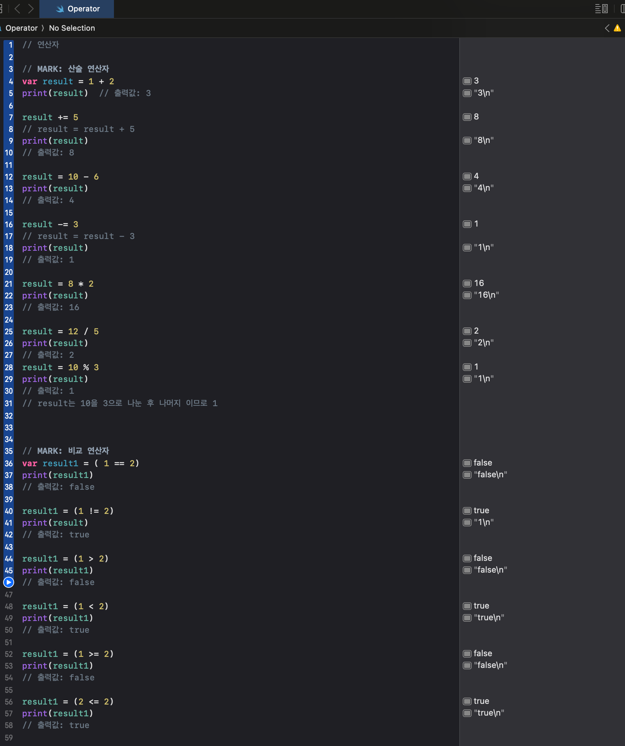Image resolution: width=625 pixels, height=746 pixels.
Task: Show quick look for line 40 true
Action: [x=467, y=511]
